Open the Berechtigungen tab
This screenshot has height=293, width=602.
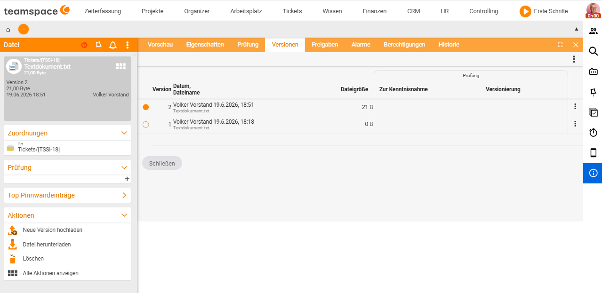tap(404, 45)
